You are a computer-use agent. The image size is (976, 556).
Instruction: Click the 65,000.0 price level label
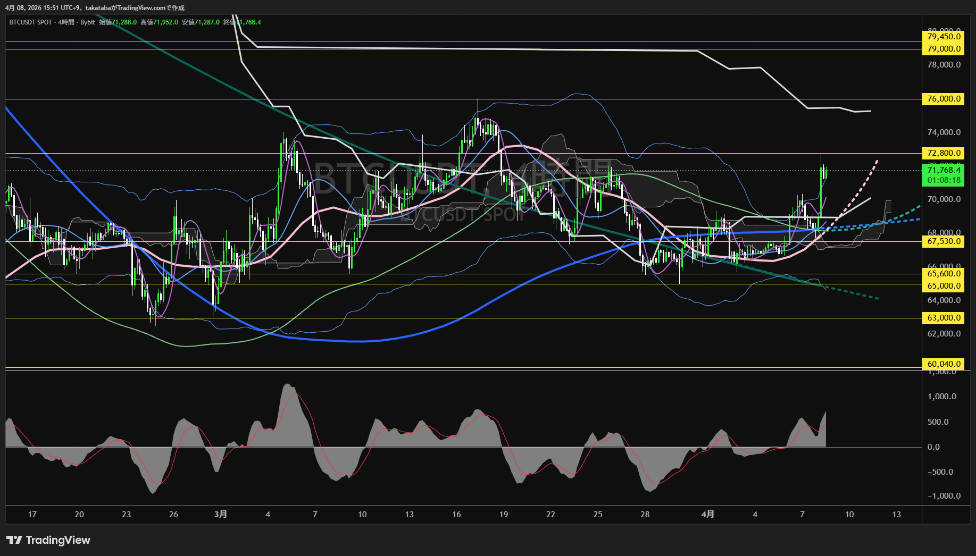[x=944, y=286]
